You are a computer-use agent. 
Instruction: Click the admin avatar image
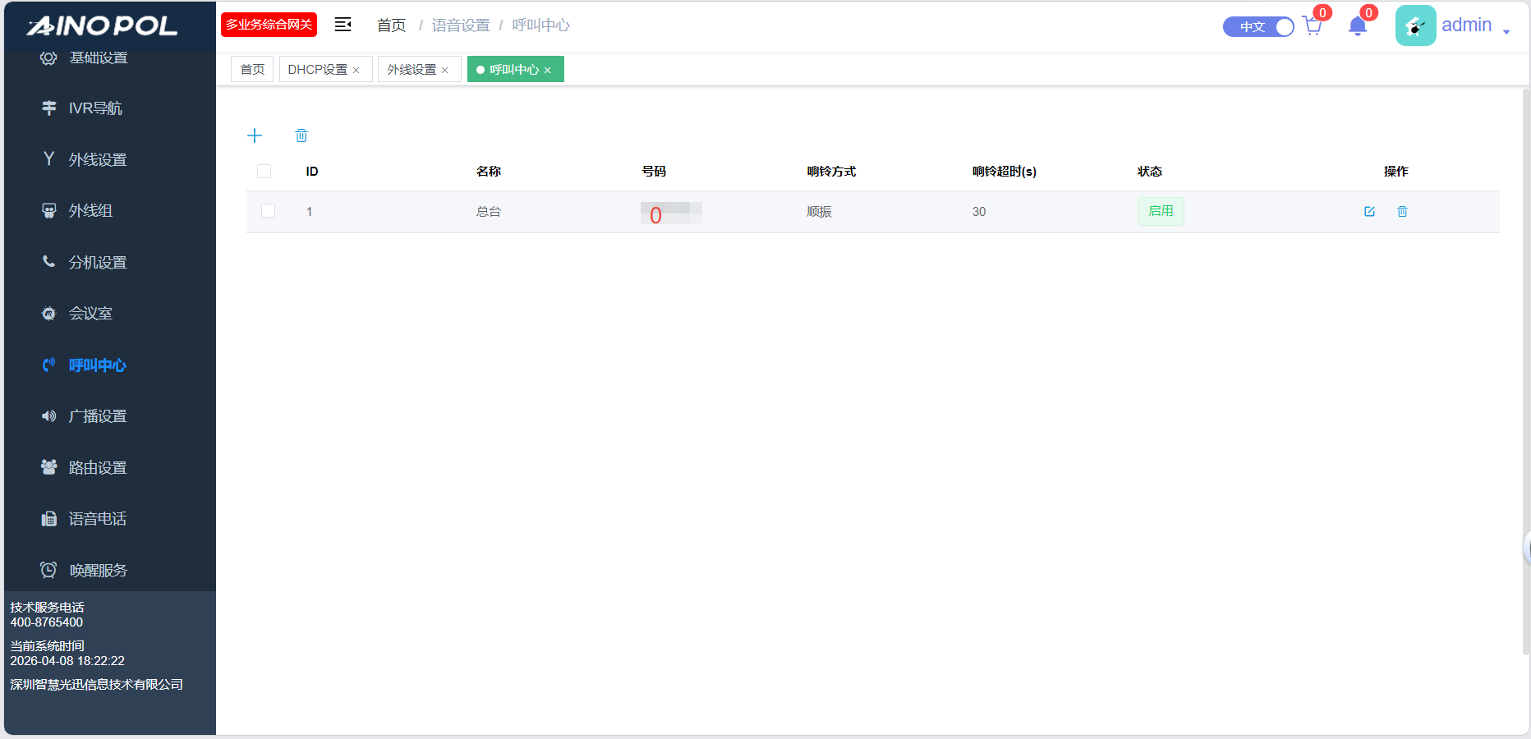coord(1415,25)
